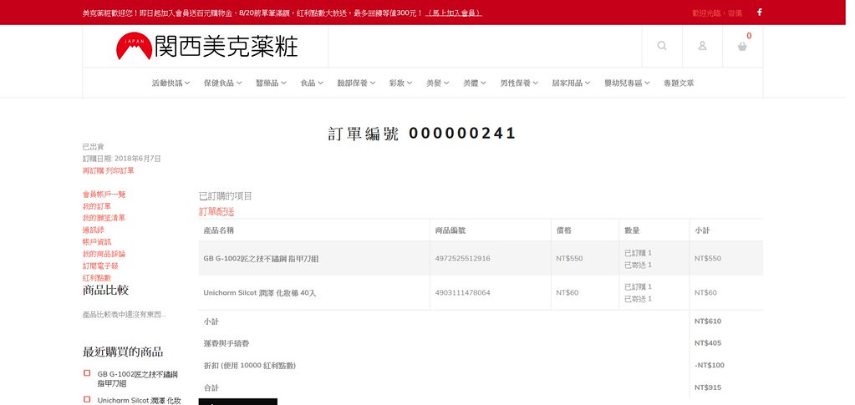
Task: Tick the checkbox beside GB G-1002 recent item
Action: (x=87, y=373)
